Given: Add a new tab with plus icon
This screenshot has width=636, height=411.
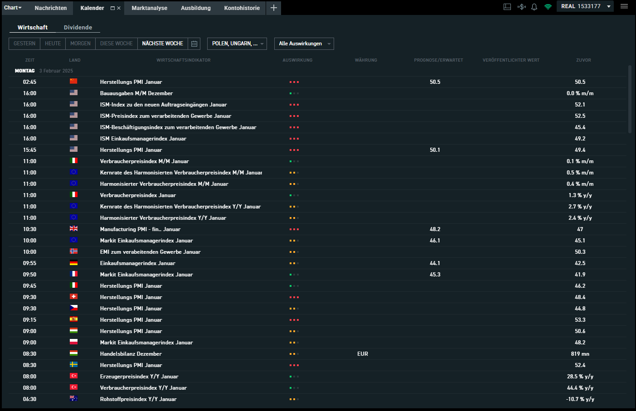Looking at the screenshot, I should click(273, 8).
